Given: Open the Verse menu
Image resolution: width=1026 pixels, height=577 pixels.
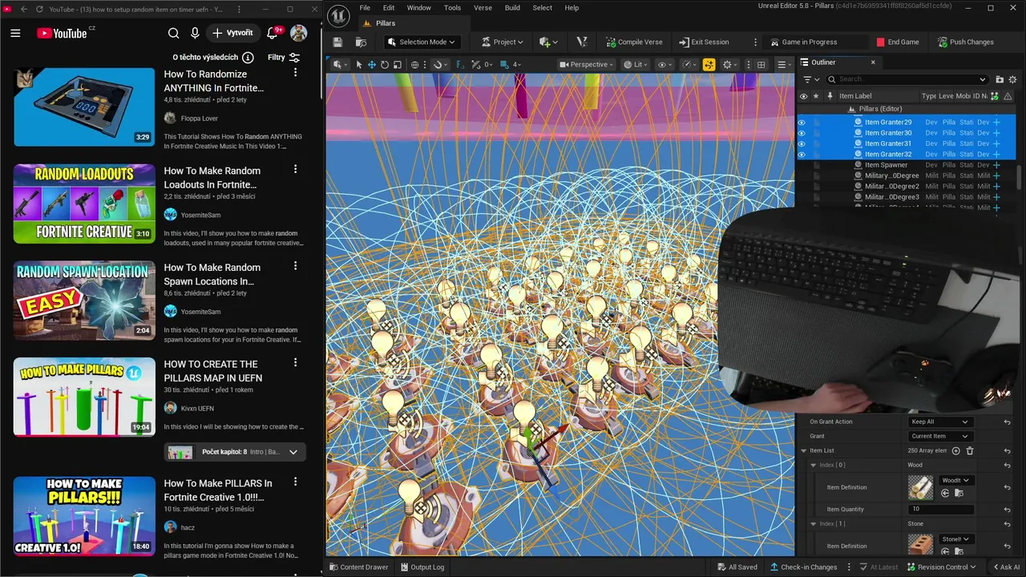Looking at the screenshot, I should coord(483,7).
